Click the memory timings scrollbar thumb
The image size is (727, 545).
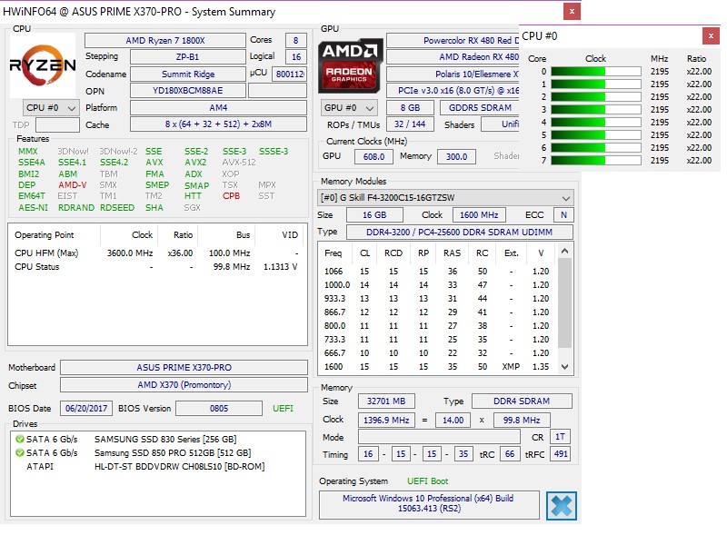(x=564, y=302)
